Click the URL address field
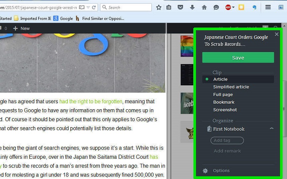 pos(38,8)
